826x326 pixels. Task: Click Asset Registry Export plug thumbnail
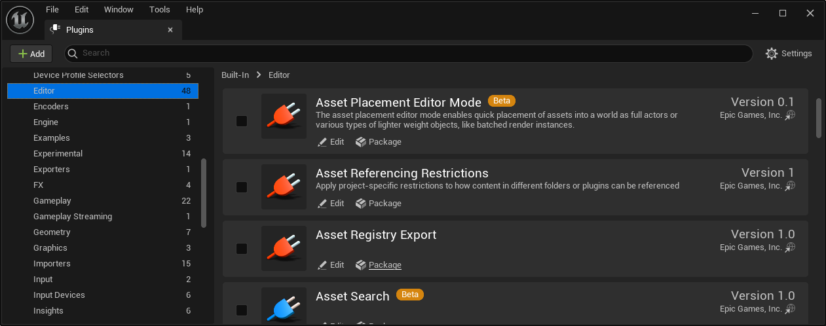click(284, 248)
